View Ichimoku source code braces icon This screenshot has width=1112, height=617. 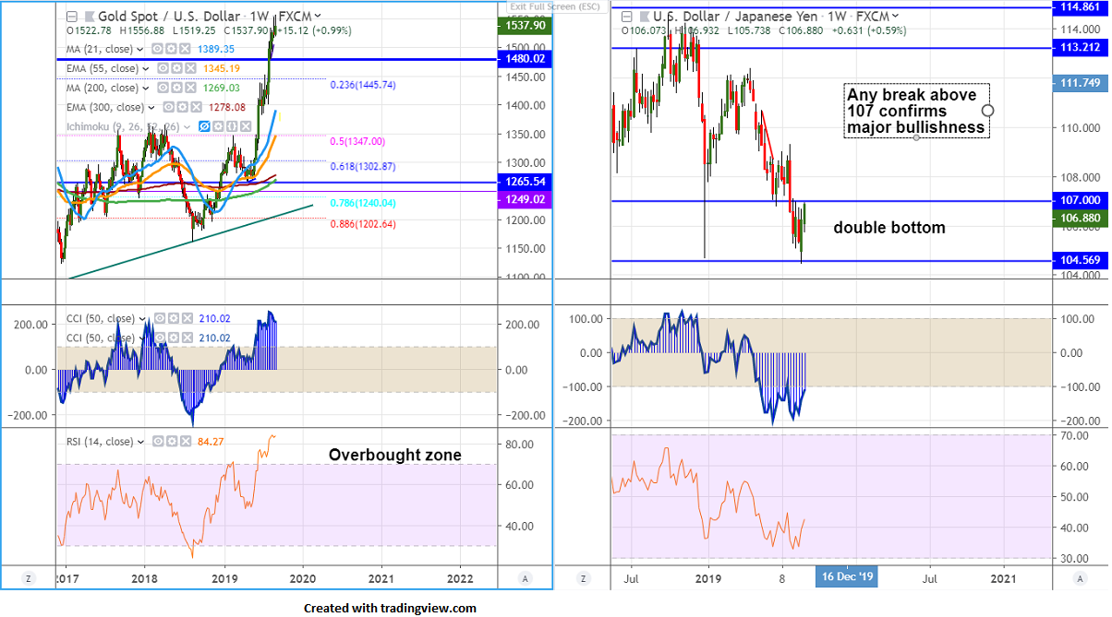click(232, 126)
